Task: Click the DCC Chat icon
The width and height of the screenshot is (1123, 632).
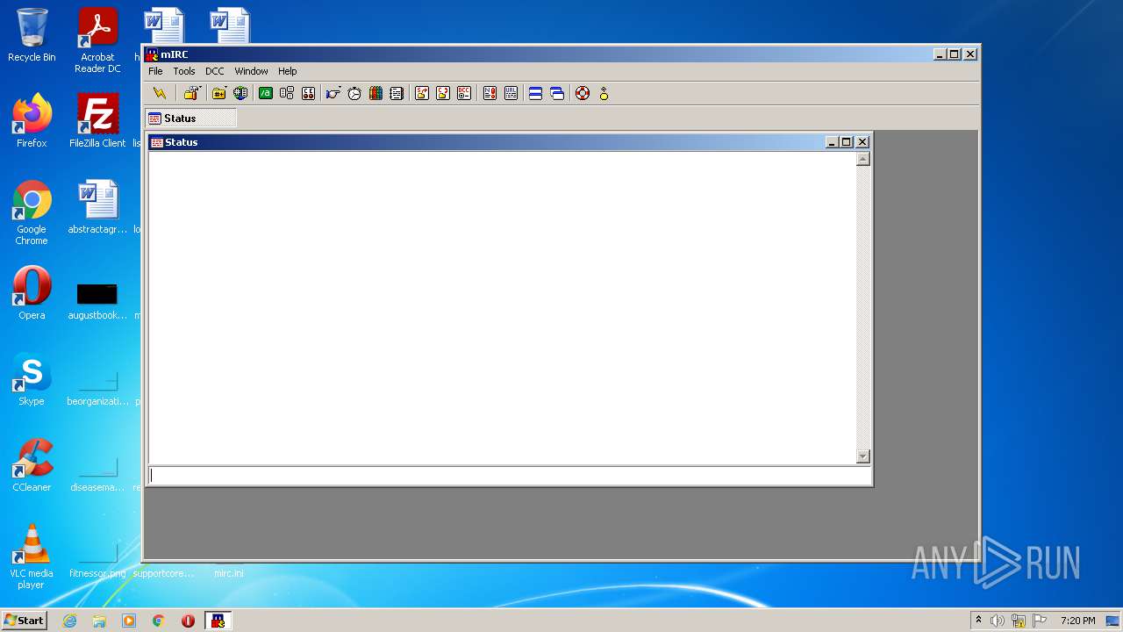Action: click(443, 93)
